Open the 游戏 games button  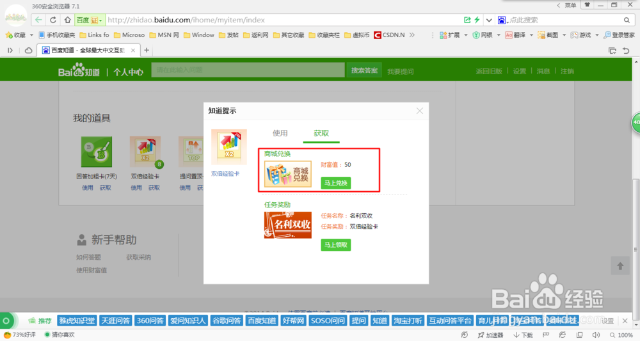[x=581, y=35]
